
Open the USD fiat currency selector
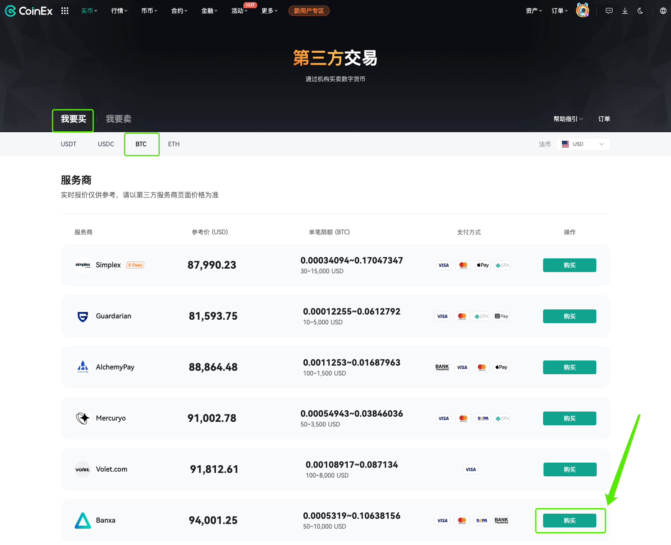[x=583, y=144]
